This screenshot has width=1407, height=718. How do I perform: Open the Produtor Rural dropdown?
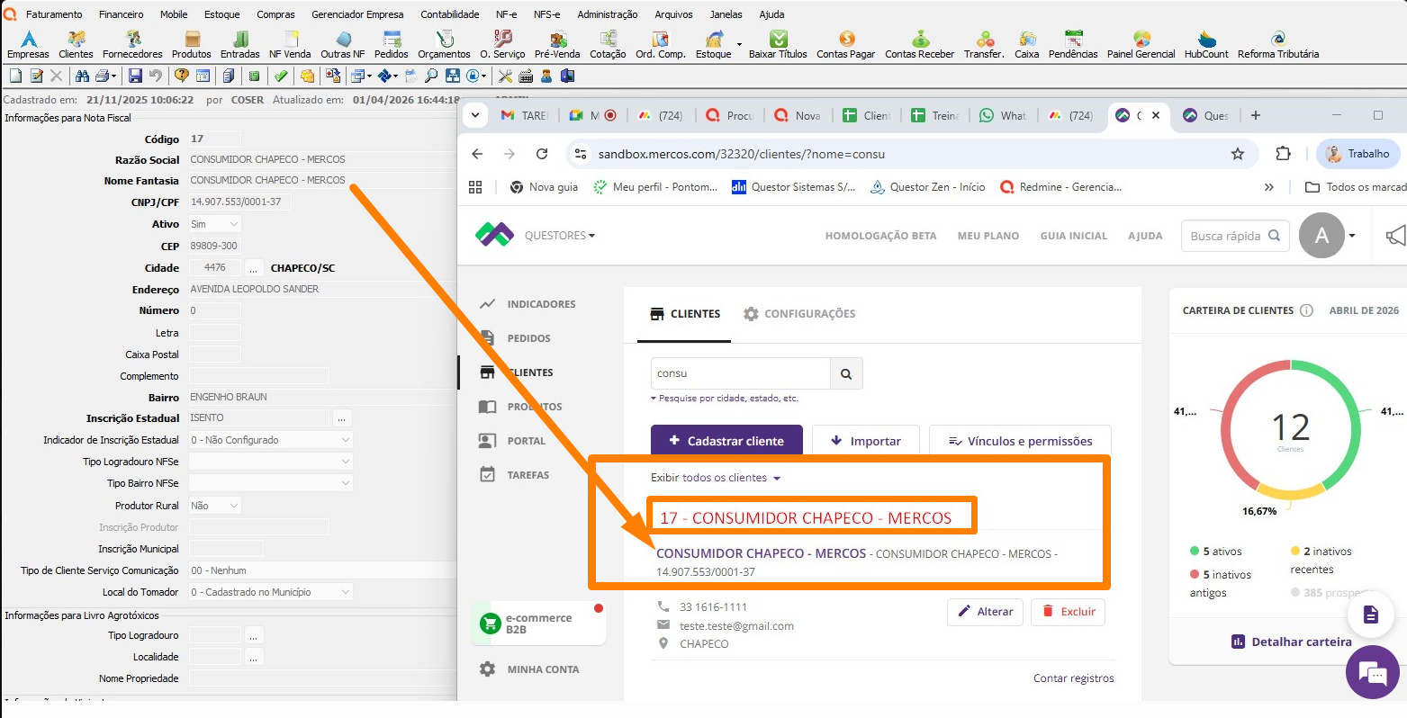point(215,506)
